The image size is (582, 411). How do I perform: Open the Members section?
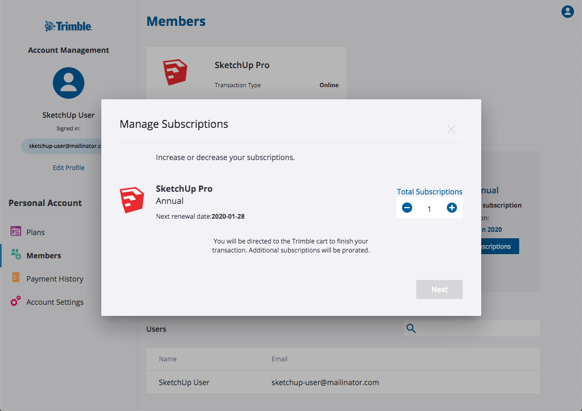pyautogui.click(x=43, y=256)
